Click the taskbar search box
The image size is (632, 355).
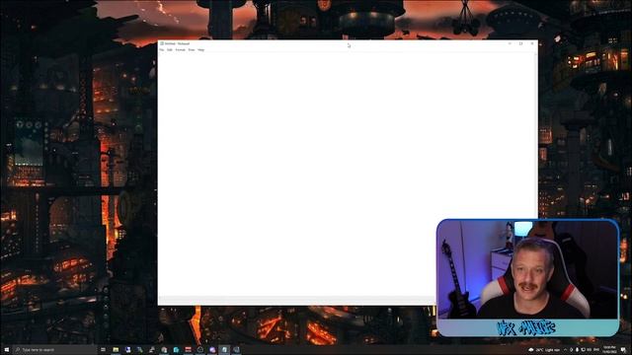tap(55, 350)
